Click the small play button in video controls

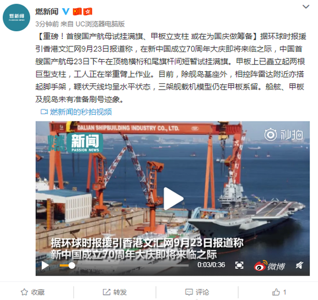[x=45, y=265]
